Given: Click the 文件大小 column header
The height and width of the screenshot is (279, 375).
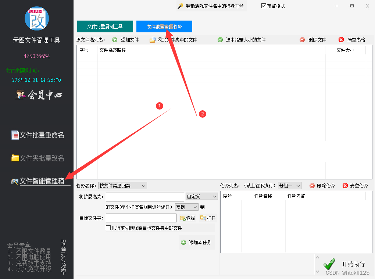Looking at the screenshot, I should [x=345, y=50].
